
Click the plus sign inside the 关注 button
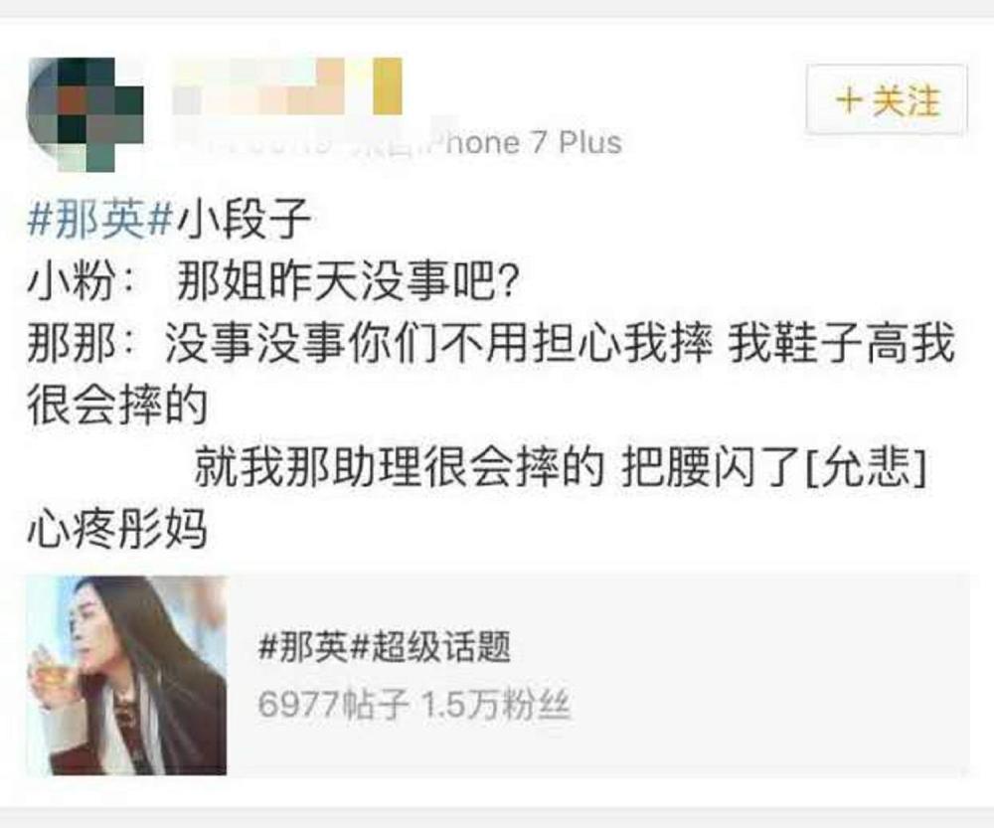[x=850, y=100]
